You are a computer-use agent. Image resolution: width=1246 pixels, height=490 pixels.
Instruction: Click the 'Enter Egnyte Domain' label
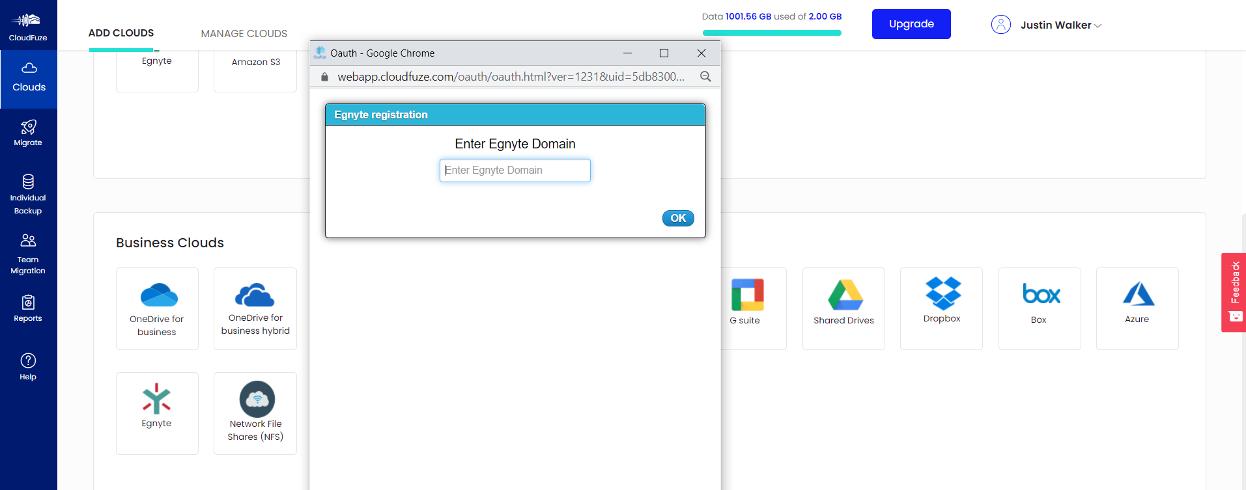(x=515, y=144)
